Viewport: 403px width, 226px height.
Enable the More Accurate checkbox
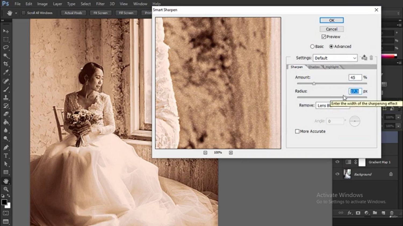[297, 131]
